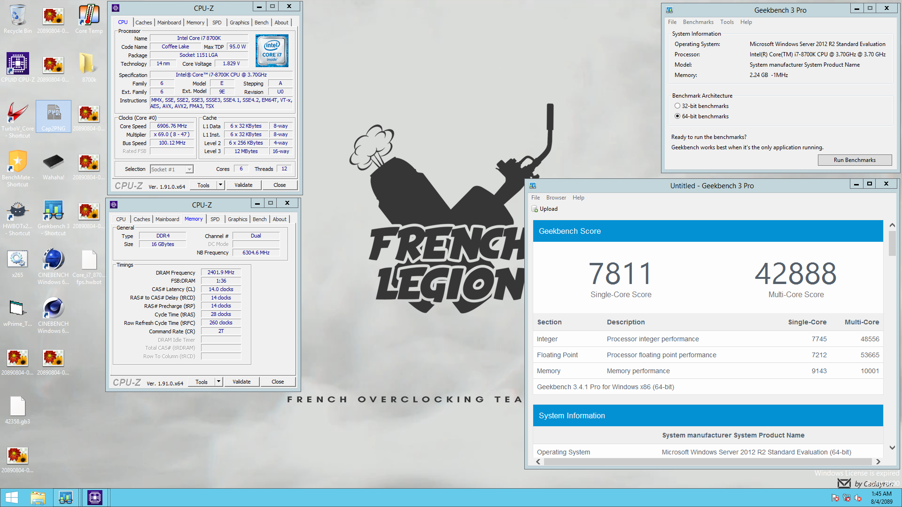This screenshot has width=902, height=507.
Task: Click the Intel Core i7 logo in CPU-Z
Action: [272, 51]
